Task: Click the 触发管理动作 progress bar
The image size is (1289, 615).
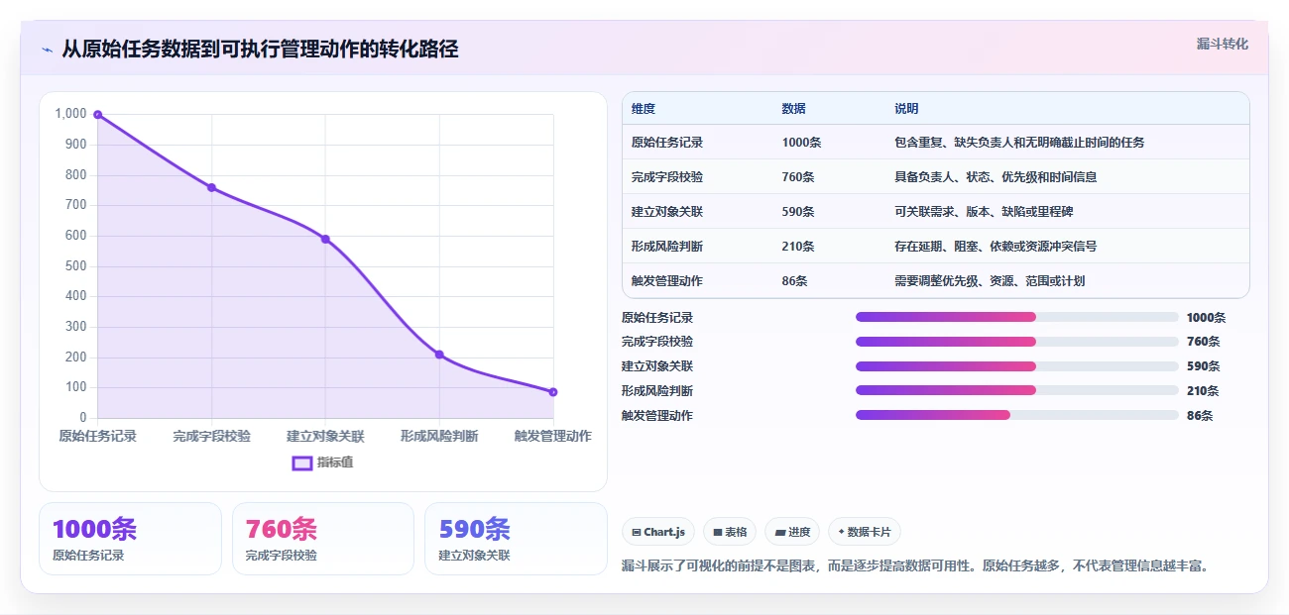Action: point(1016,415)
